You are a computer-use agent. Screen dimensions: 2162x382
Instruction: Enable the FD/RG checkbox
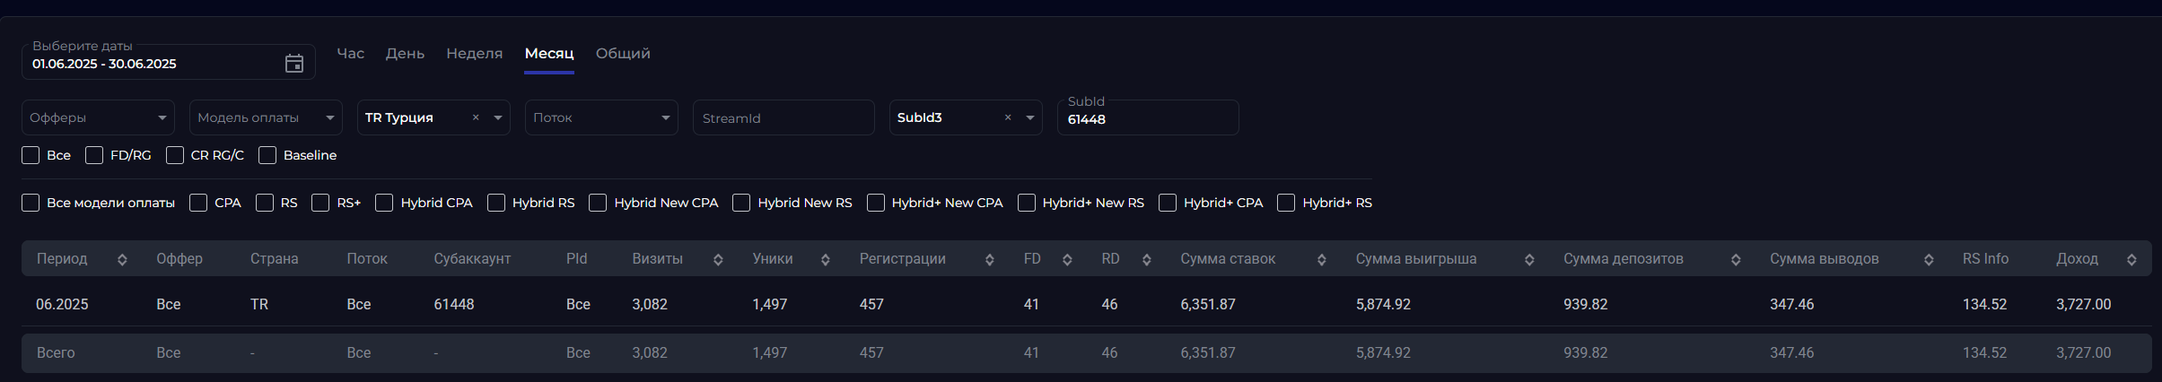point(94,155)
